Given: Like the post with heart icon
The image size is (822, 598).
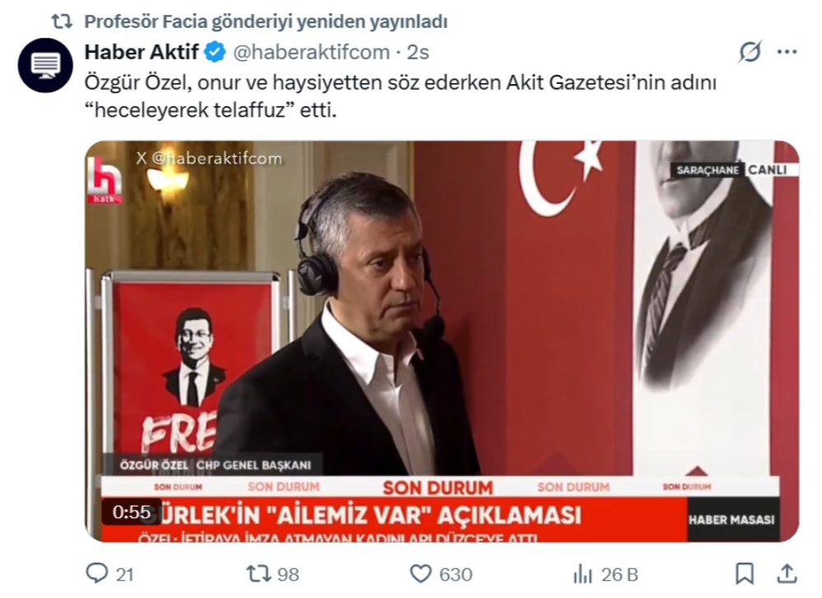Looking at the screenshot, I should coord(420,574).
